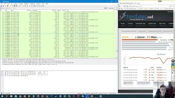Open the Analyze menu
The width and height of the screenshot is (175, 98).
[21, 4]
